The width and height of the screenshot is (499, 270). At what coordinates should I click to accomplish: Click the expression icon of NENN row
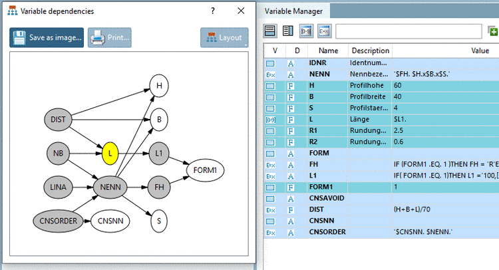pyautogui.click(x=270, y=74)
